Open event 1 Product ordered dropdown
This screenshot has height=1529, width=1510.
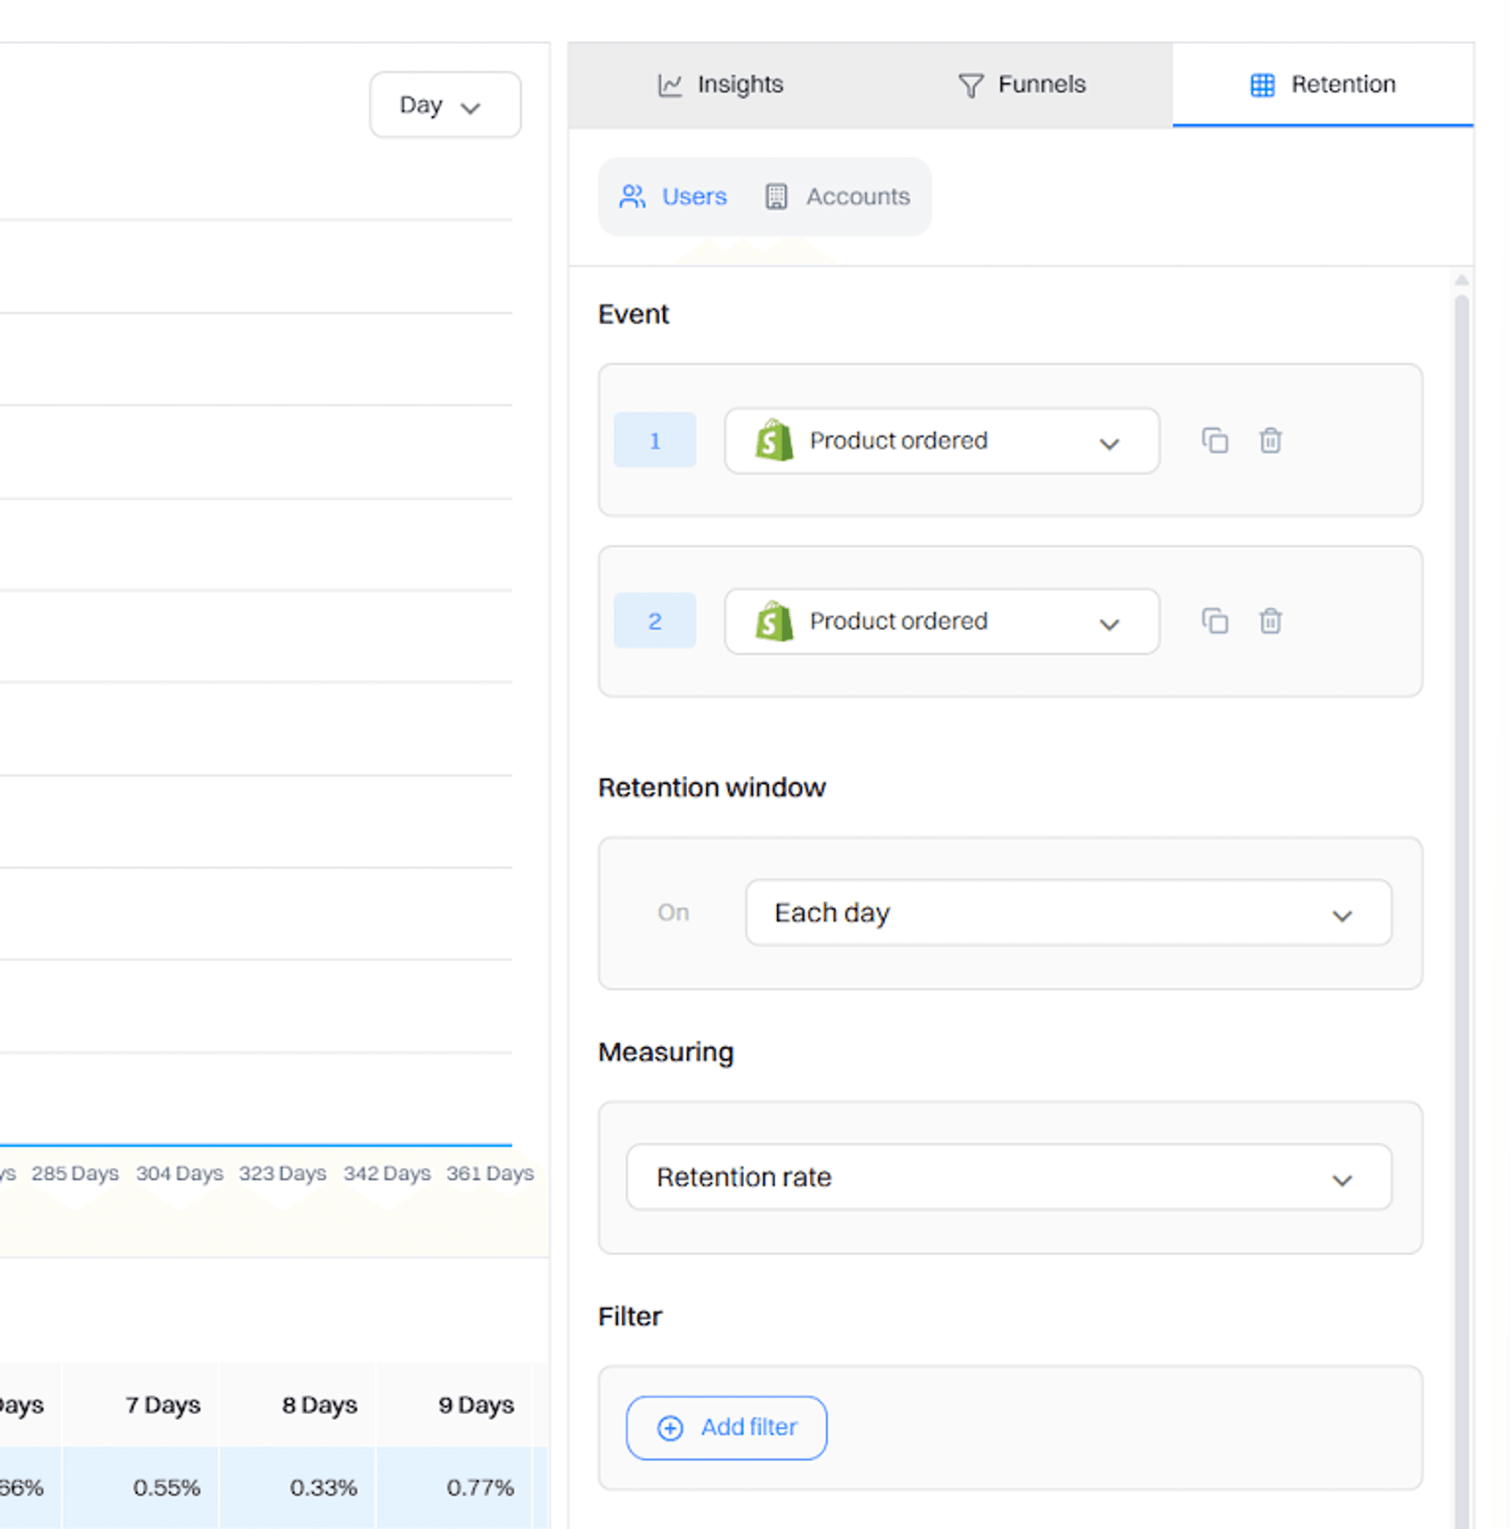[942, 441]
